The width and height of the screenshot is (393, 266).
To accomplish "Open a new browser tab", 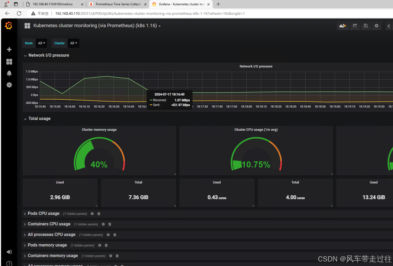I will point(218,4).
